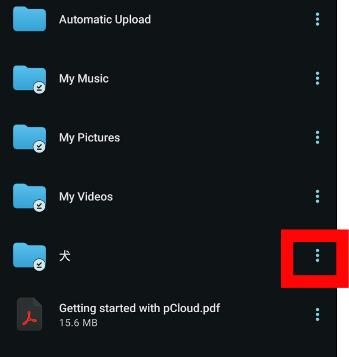Open the Automatic Upload folder icon
The image size is (349, 357).
29,19
